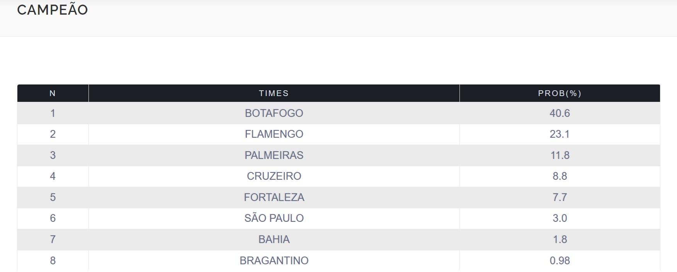Click São Paulo's 3.0 probability value

point(560,218)
